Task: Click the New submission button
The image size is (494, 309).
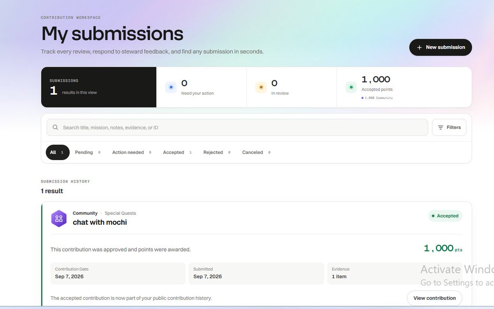Action: tap(440, 47)
